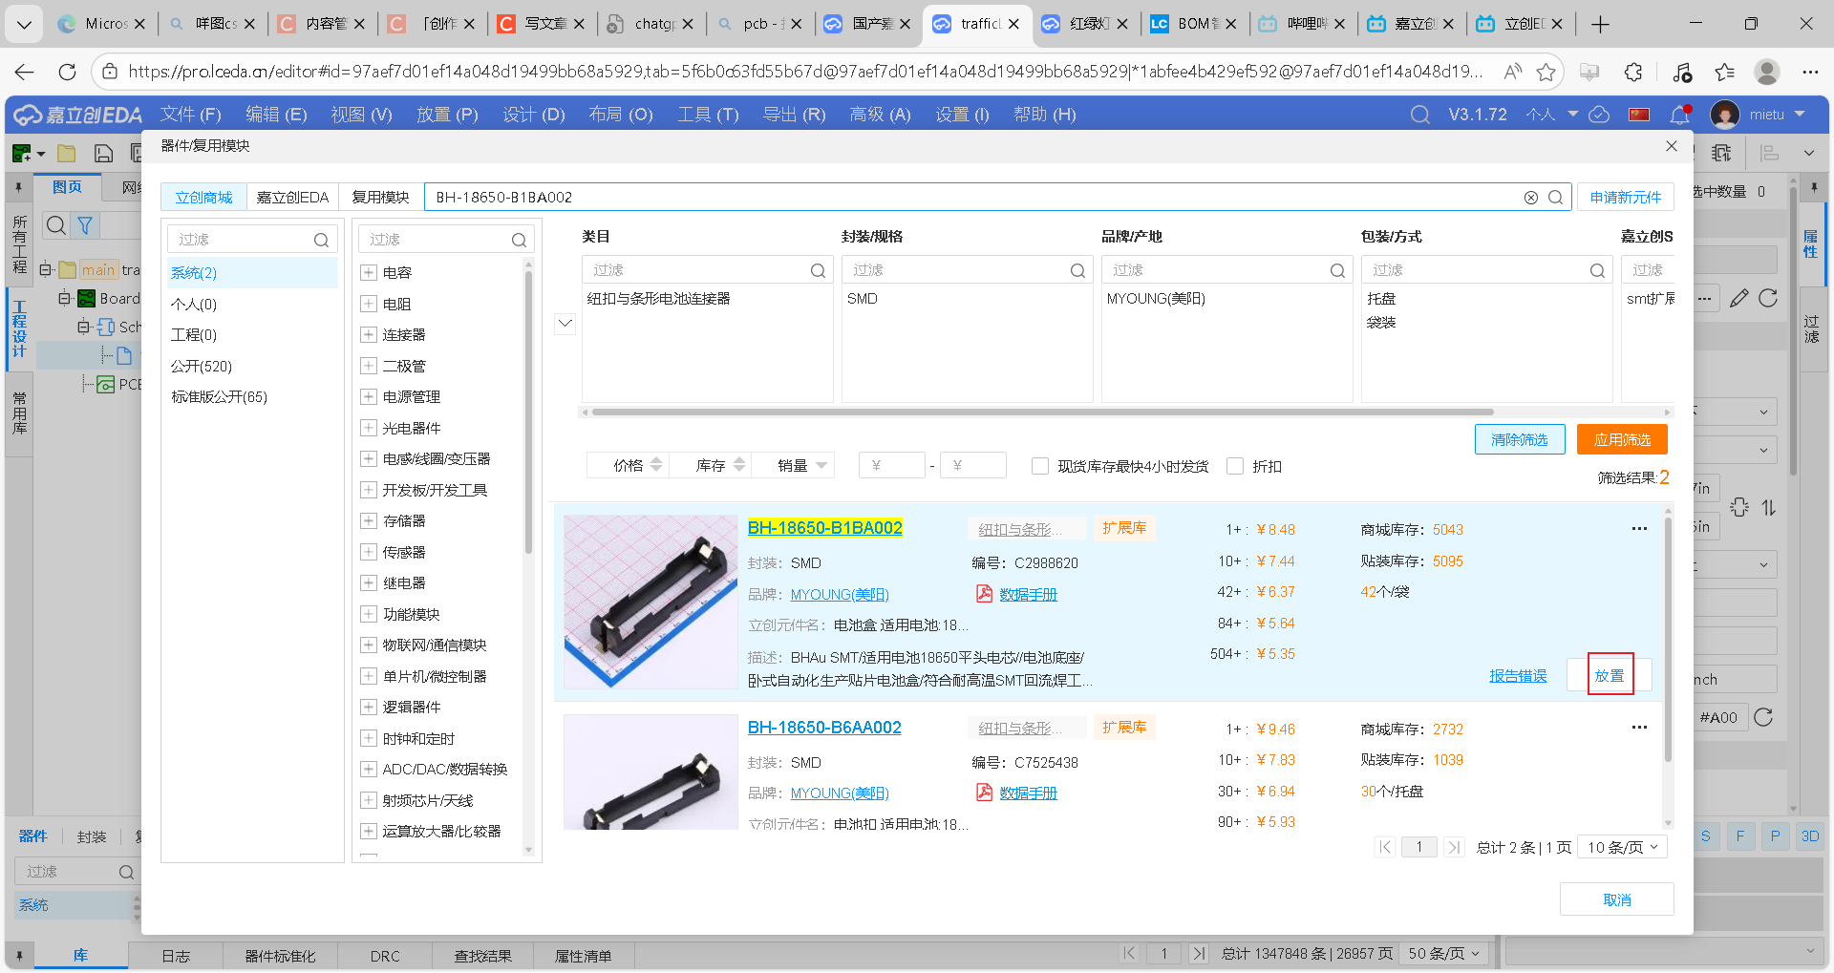Click the 清除筛选 clear filters button
The height and width of the screenshot is (973, 1834).
[x=1520, y=439]
